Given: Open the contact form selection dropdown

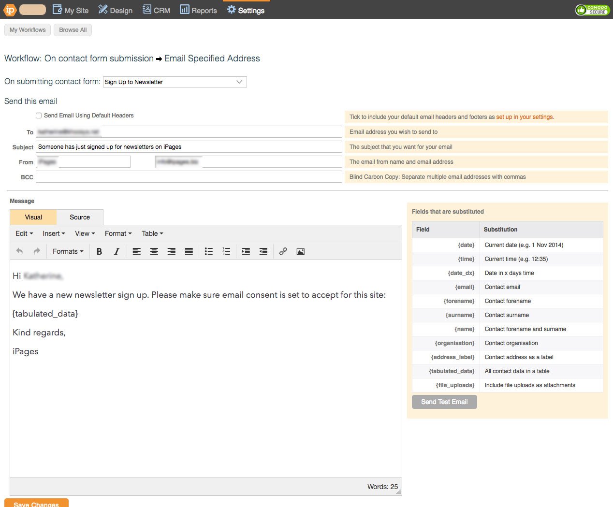Looking at the screenshot, I should click(x=175, y=82).
